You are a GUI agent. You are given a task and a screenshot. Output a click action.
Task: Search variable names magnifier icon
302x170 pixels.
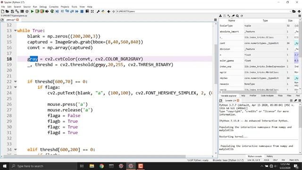[x=237, y=16]
